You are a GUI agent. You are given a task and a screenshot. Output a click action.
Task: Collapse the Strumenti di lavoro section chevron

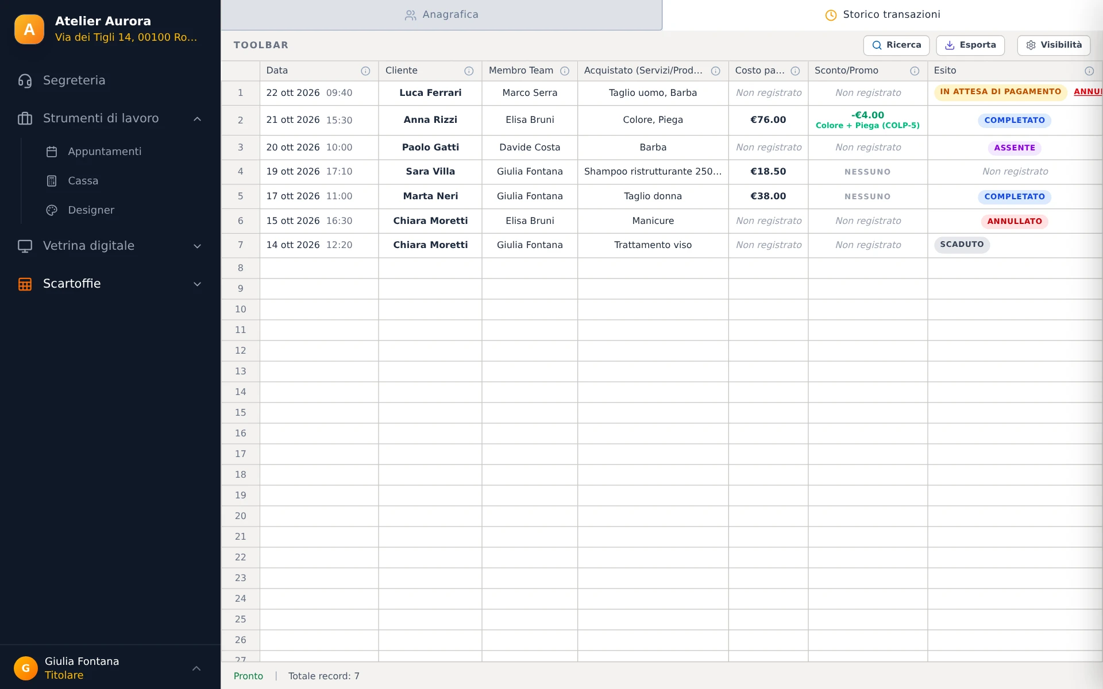pos(197,119)
